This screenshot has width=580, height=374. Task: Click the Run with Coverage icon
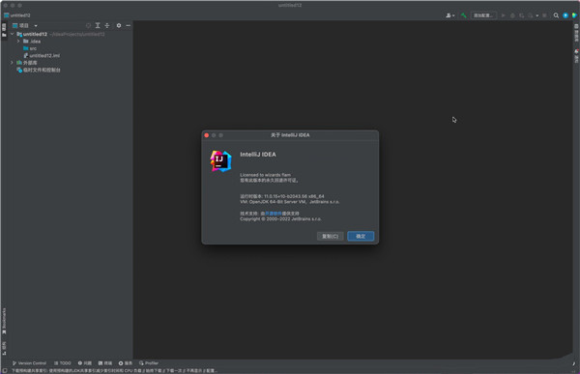[x=522, y=15]
